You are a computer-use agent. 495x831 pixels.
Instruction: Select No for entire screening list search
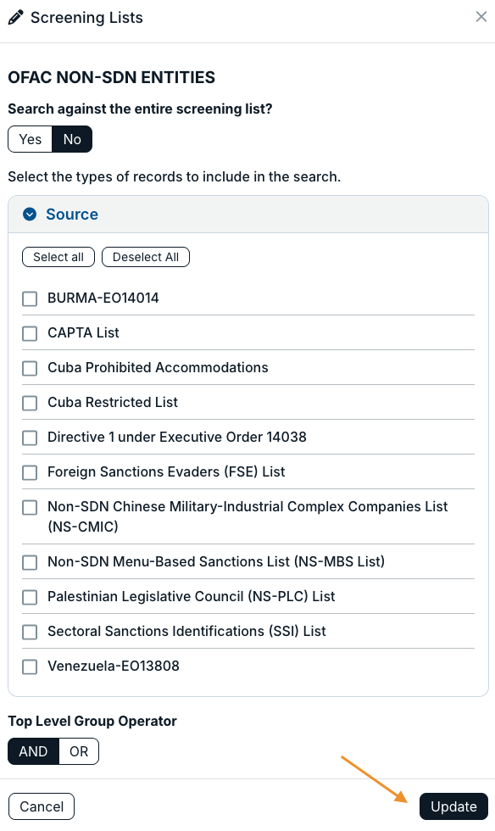click(x=72, y=139)
